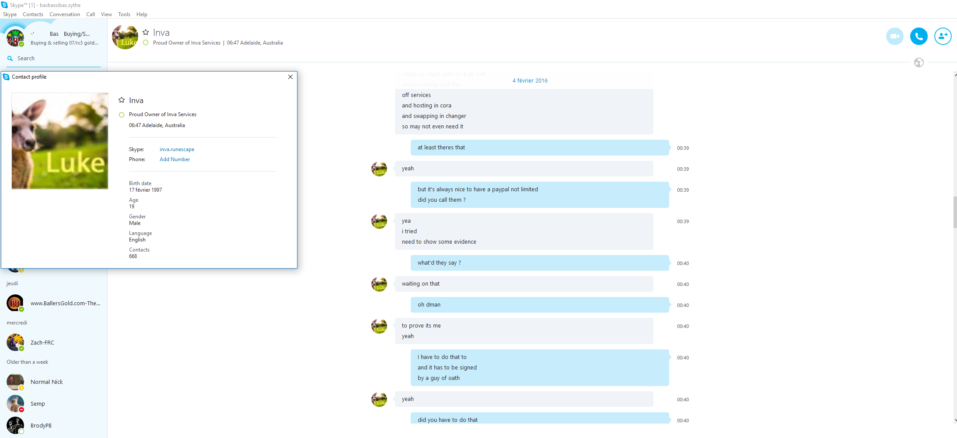The height and width of the screenshot is (438, 957).
Task: Click the 'Older than a week' group label
Action: 27,362
